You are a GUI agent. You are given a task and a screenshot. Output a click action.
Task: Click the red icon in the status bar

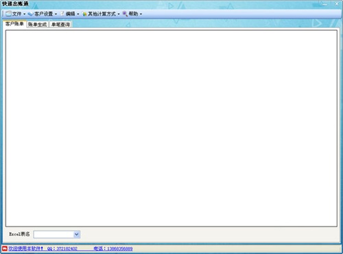(5, 249)
